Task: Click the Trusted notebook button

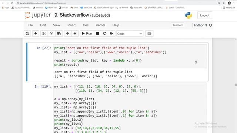Action: (177, 25)
